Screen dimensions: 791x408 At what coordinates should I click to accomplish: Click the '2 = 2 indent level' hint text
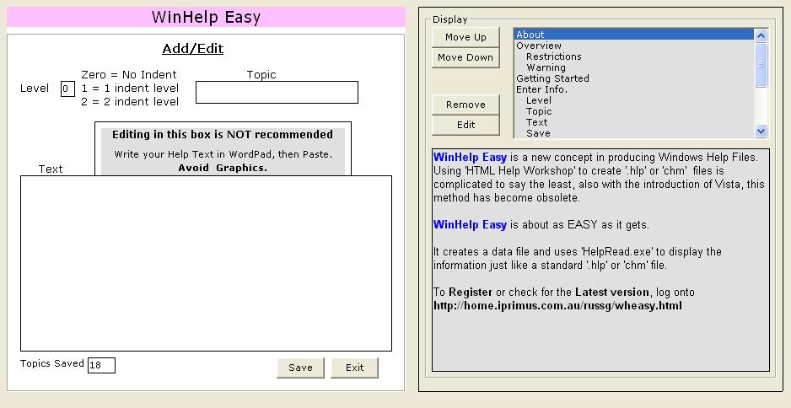[x=130, y=101]
